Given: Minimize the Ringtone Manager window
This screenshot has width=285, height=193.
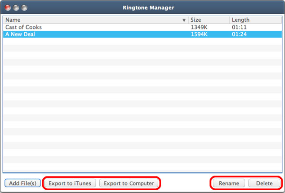Looking at the screenshot, I should 16,8.
